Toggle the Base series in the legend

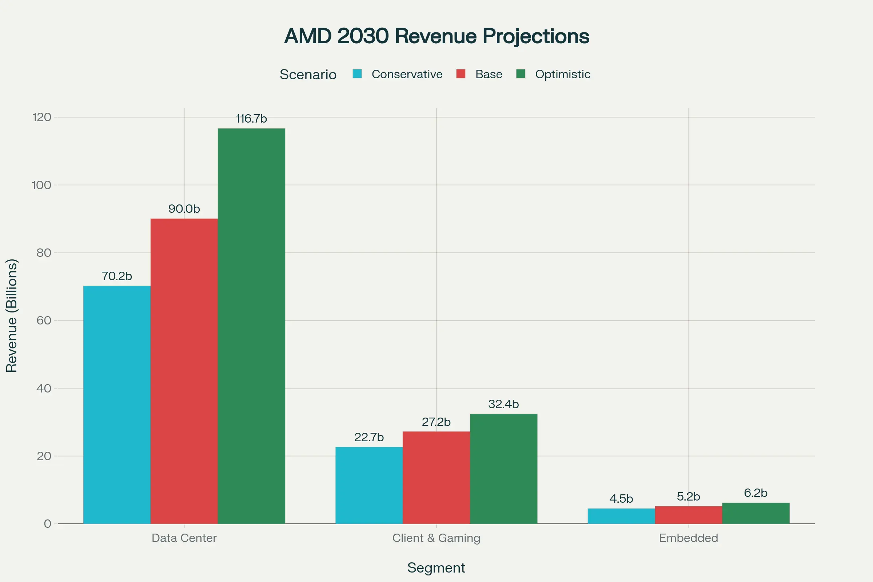click(488, 74)
